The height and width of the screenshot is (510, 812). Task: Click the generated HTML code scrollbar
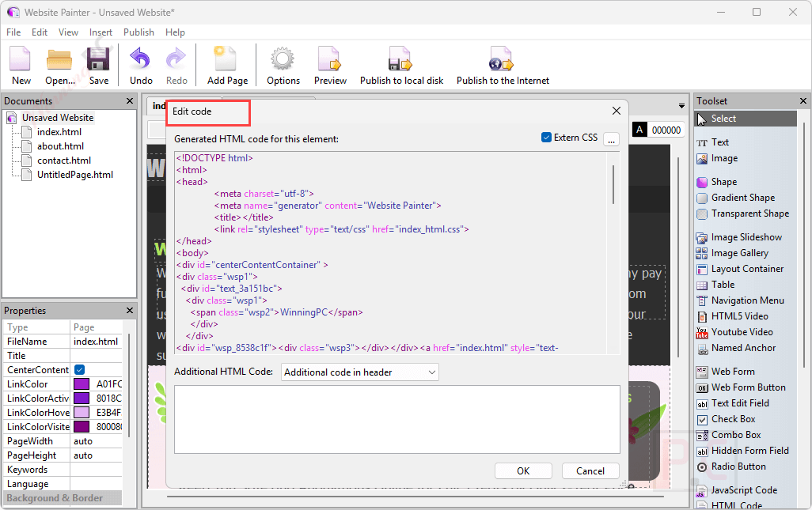click(x=613, y=185)
